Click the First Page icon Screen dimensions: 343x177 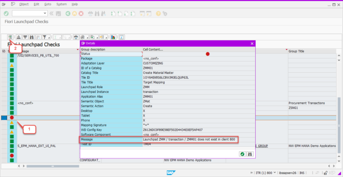[113, 14]
